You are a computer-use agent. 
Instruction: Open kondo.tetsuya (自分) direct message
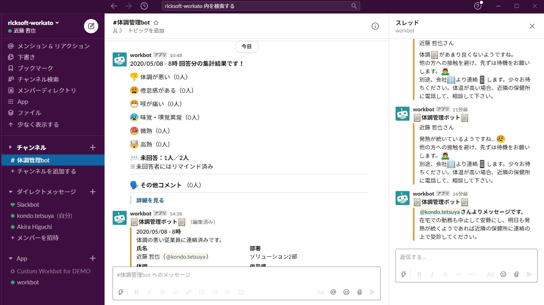(x=52, y=216)
